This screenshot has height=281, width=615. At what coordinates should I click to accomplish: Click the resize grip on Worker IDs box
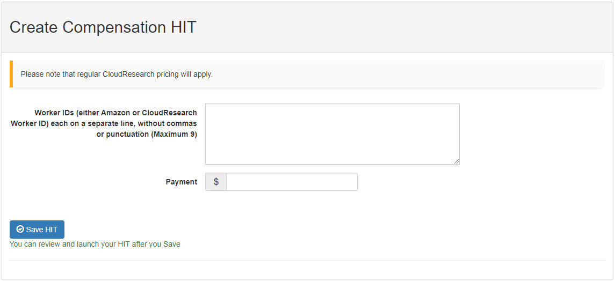457,161
